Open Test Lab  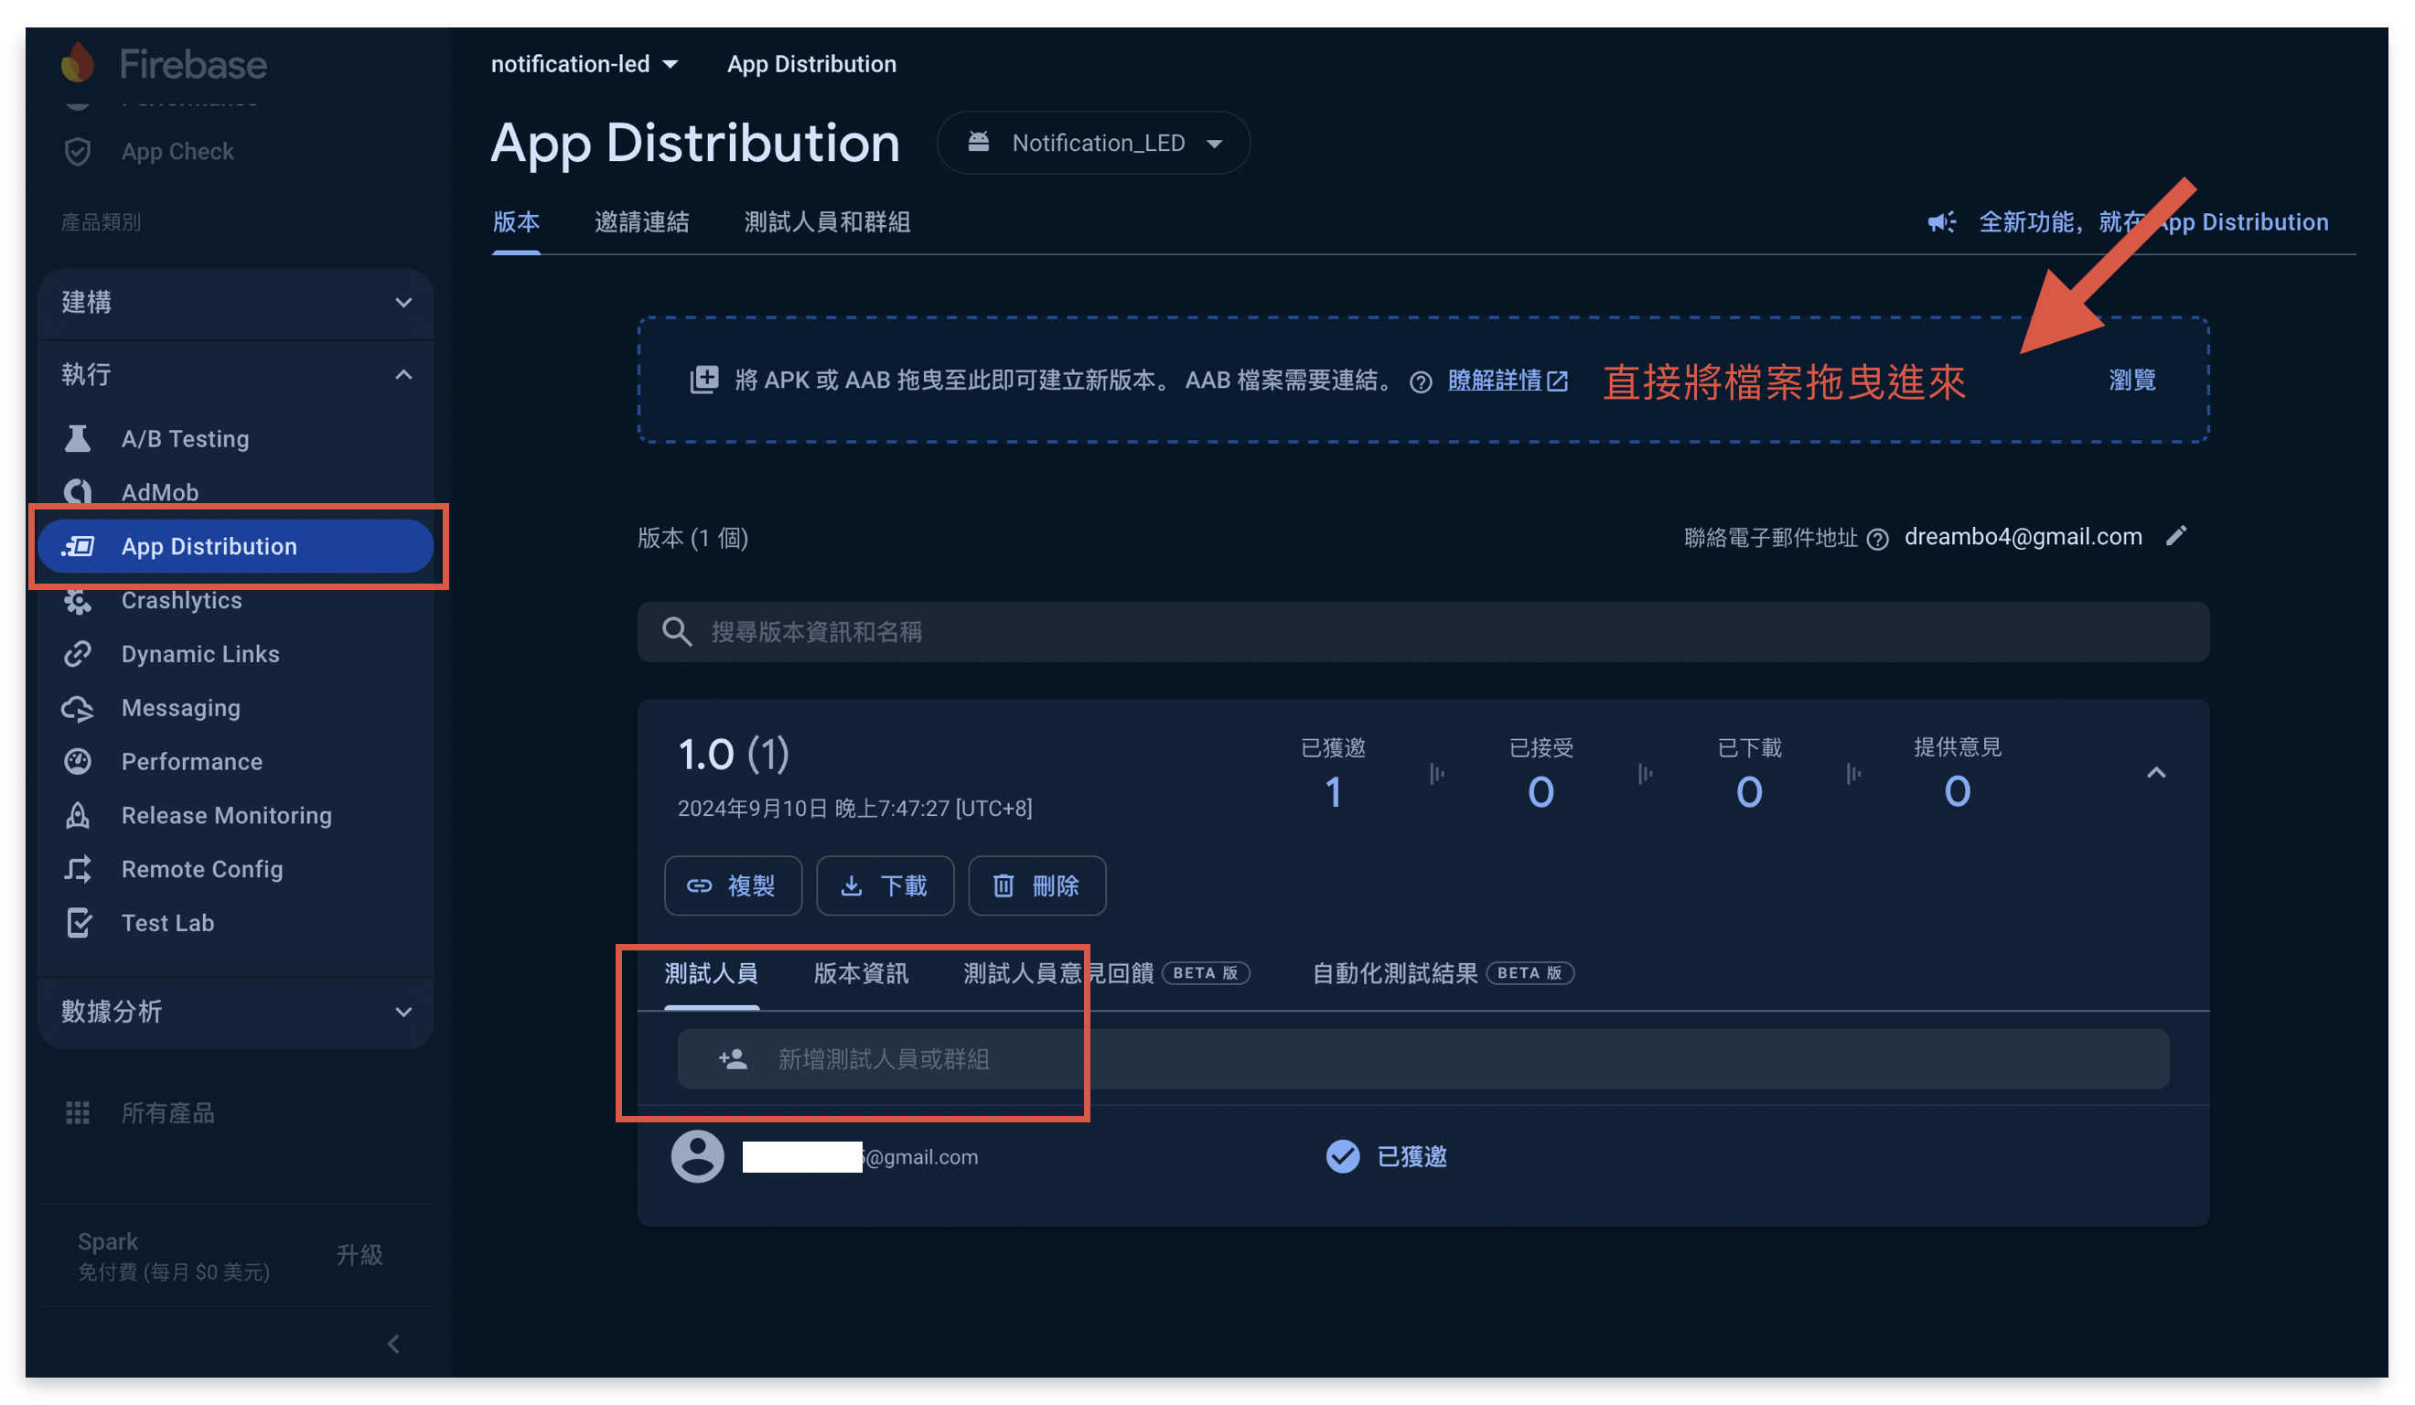point(167,922)
